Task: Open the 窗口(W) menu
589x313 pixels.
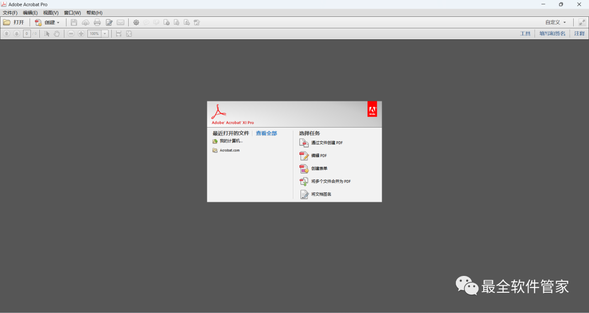Action: pyautogui.click(x=73, y=13)
